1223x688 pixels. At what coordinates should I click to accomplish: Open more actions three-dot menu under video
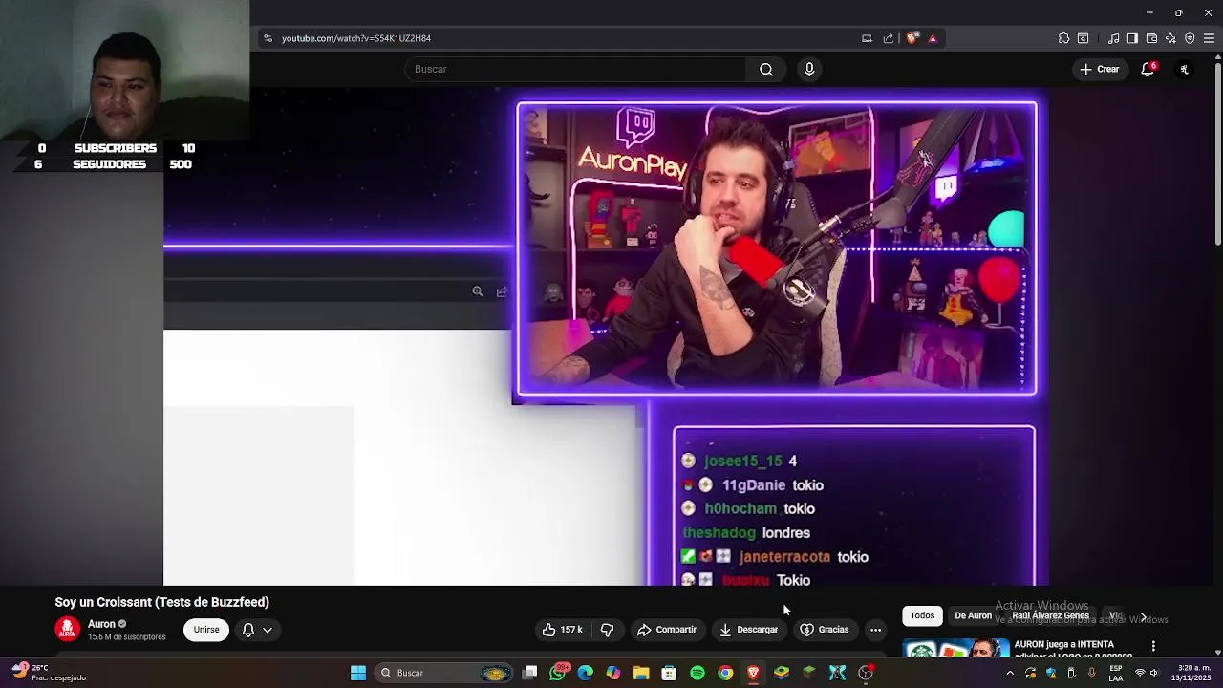tap(875, 630)
